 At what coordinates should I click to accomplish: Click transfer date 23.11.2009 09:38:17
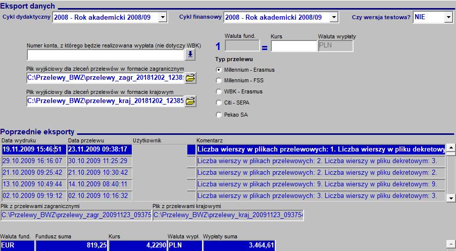click(x=100, y=149)
